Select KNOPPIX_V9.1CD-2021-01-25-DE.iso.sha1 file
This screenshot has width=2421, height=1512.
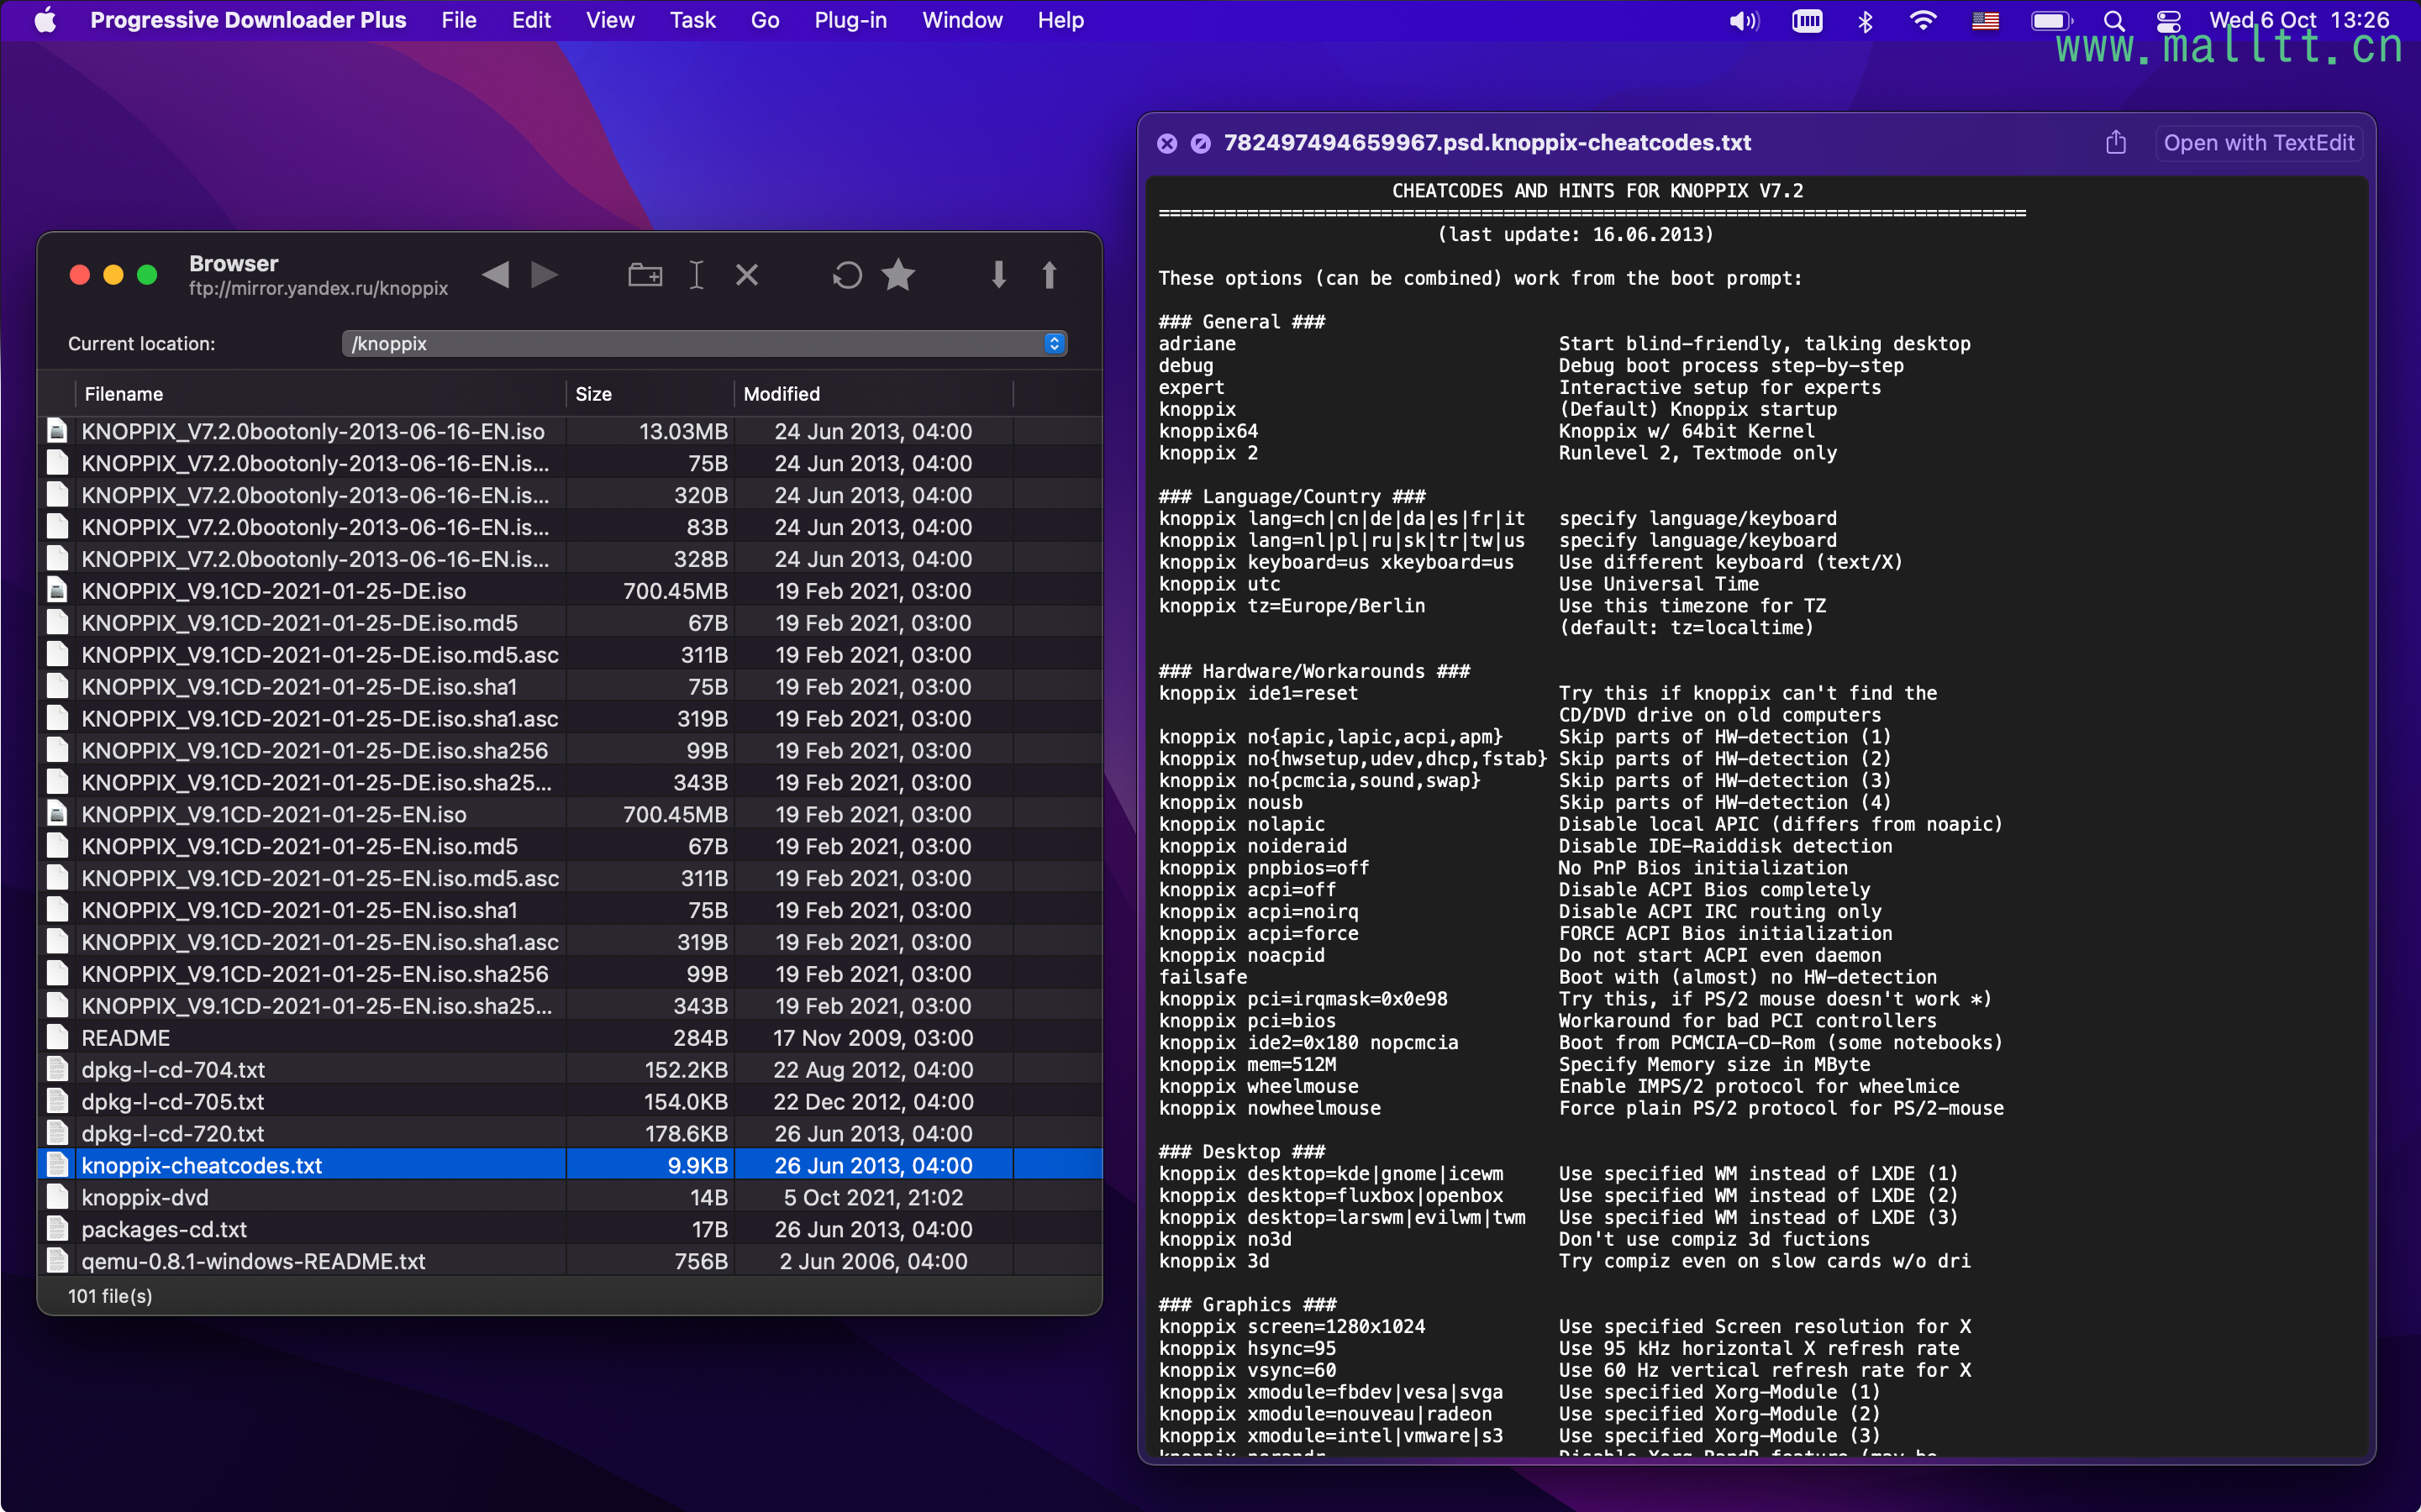pos(571,687)
